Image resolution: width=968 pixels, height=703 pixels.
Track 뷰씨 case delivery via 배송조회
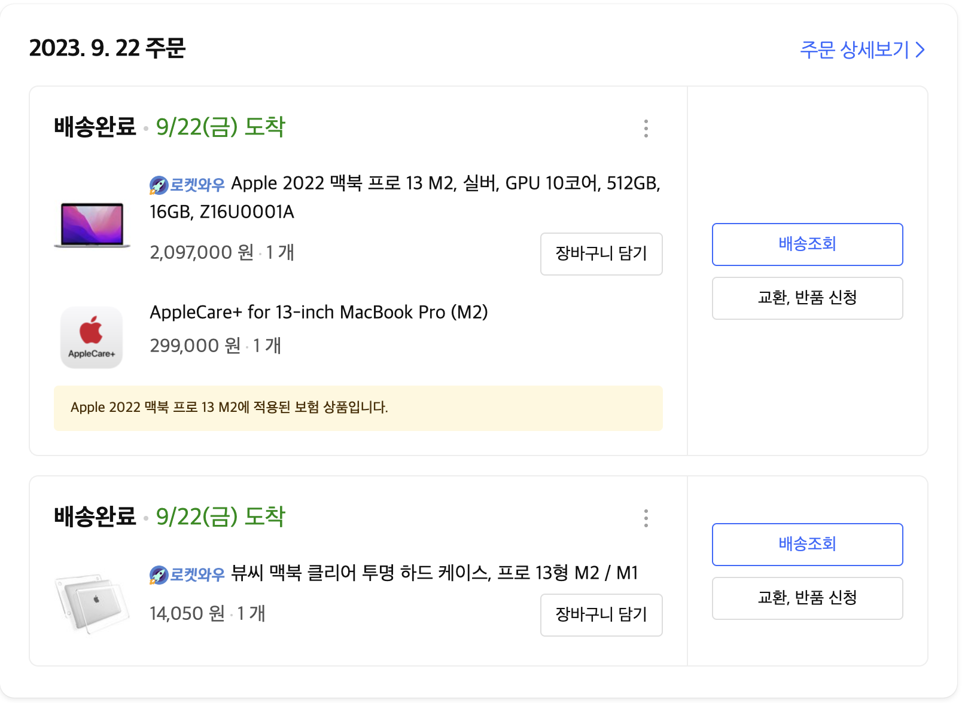(x=807, y=545)
